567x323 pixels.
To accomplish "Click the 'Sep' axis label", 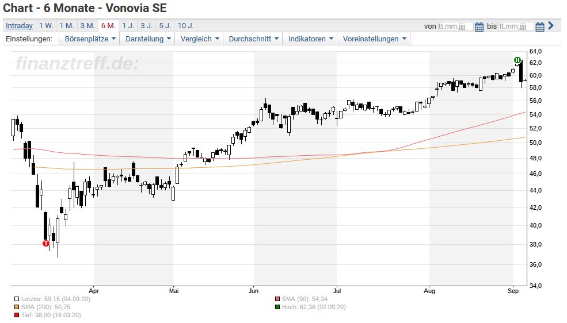I will 513,291.
